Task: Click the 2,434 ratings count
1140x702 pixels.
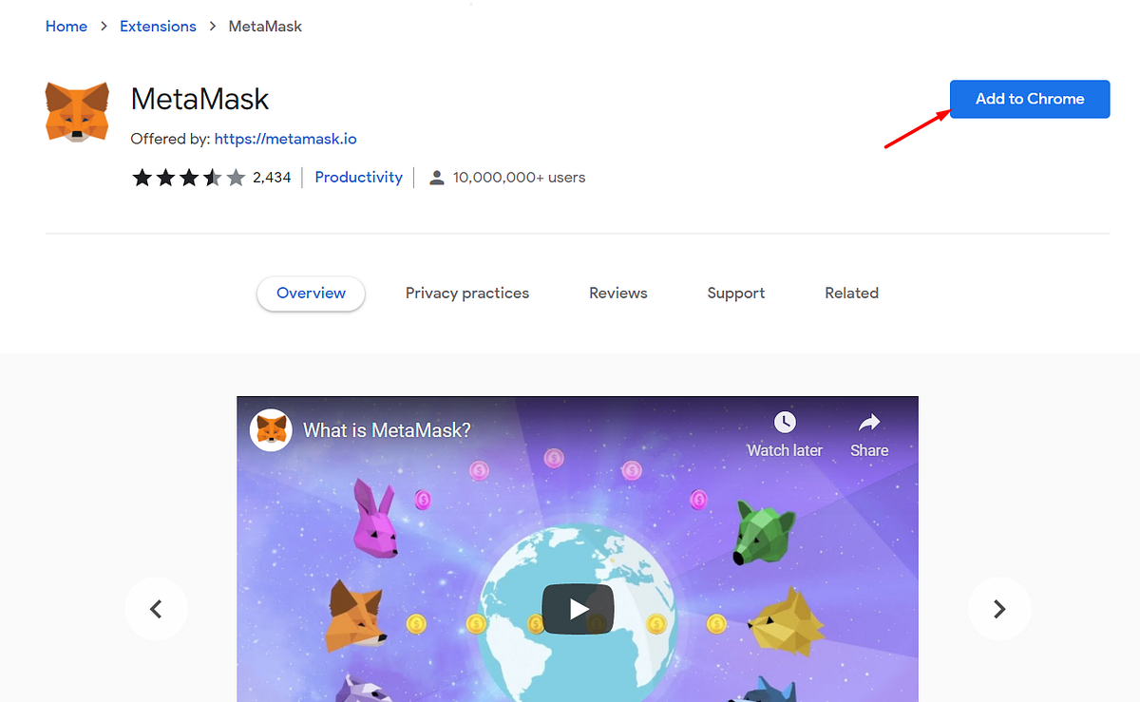Action: [x=273, y=177]
